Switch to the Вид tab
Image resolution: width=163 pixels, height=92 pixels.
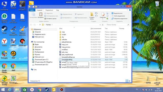(x=58, y=10)
